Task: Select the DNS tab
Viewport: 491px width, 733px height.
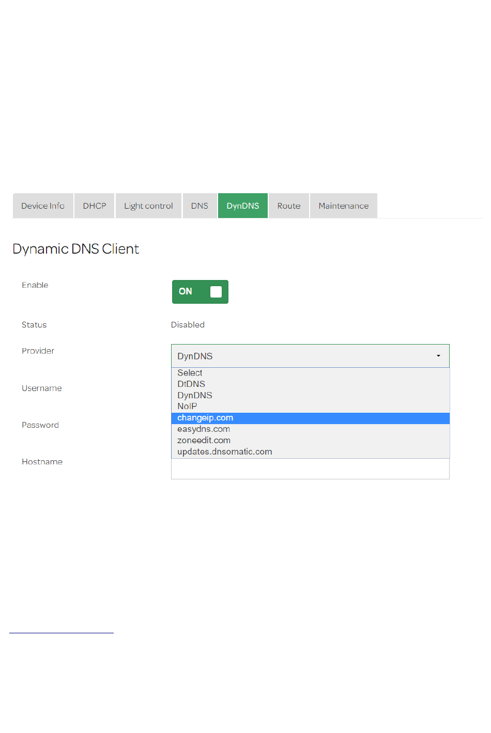Action: coord(200,206)
